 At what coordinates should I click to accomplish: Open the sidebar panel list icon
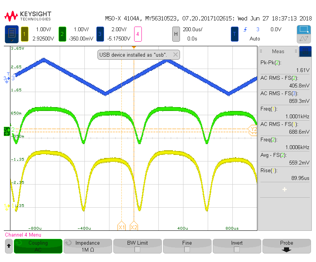point(305,51)
